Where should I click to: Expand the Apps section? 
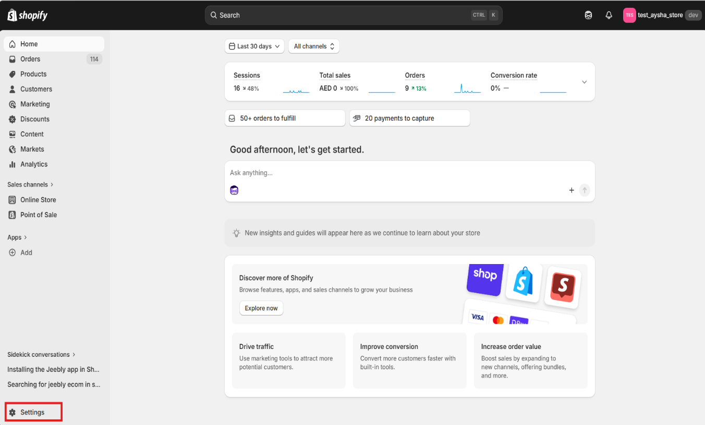[x=17, y=238]
